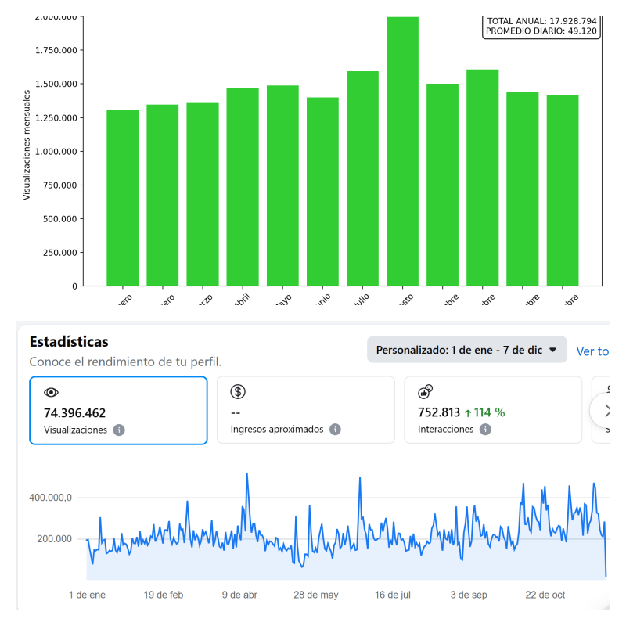This screenshot has width=626, height=626.
Task: Click the right chevron to see more metrics
Action: tap(607, 411)
